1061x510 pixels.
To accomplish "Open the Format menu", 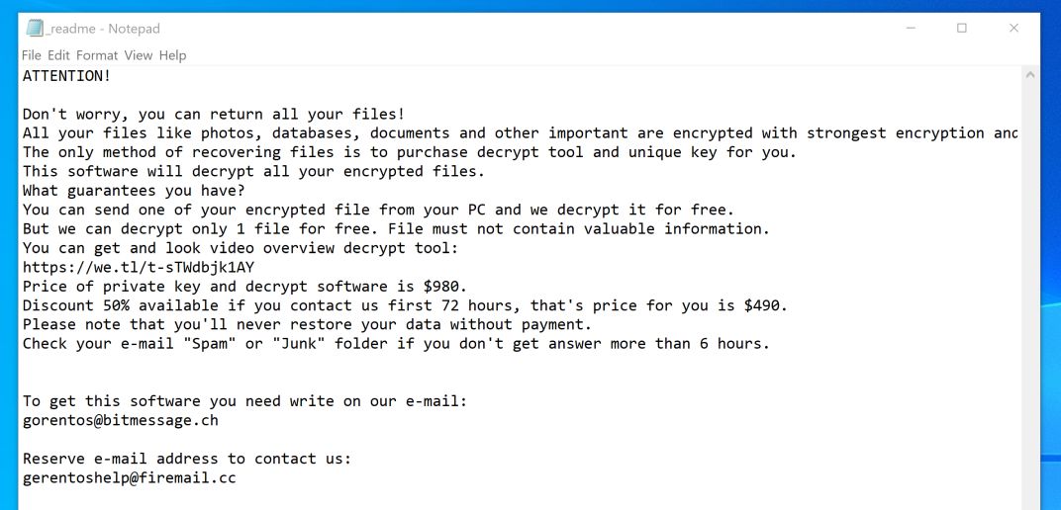I will tap(97, 55).
